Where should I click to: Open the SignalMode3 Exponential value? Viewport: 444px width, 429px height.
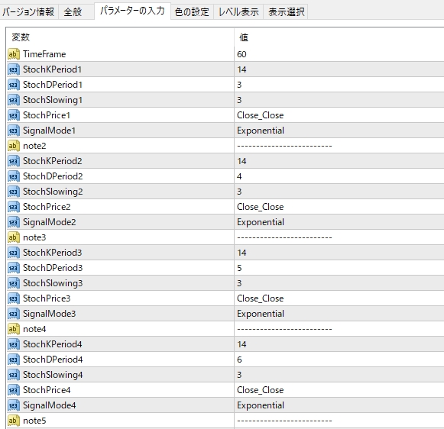coord(261,314)
